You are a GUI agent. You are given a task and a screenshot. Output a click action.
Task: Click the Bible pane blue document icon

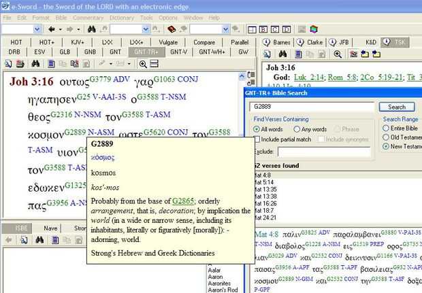pos(51,64)
